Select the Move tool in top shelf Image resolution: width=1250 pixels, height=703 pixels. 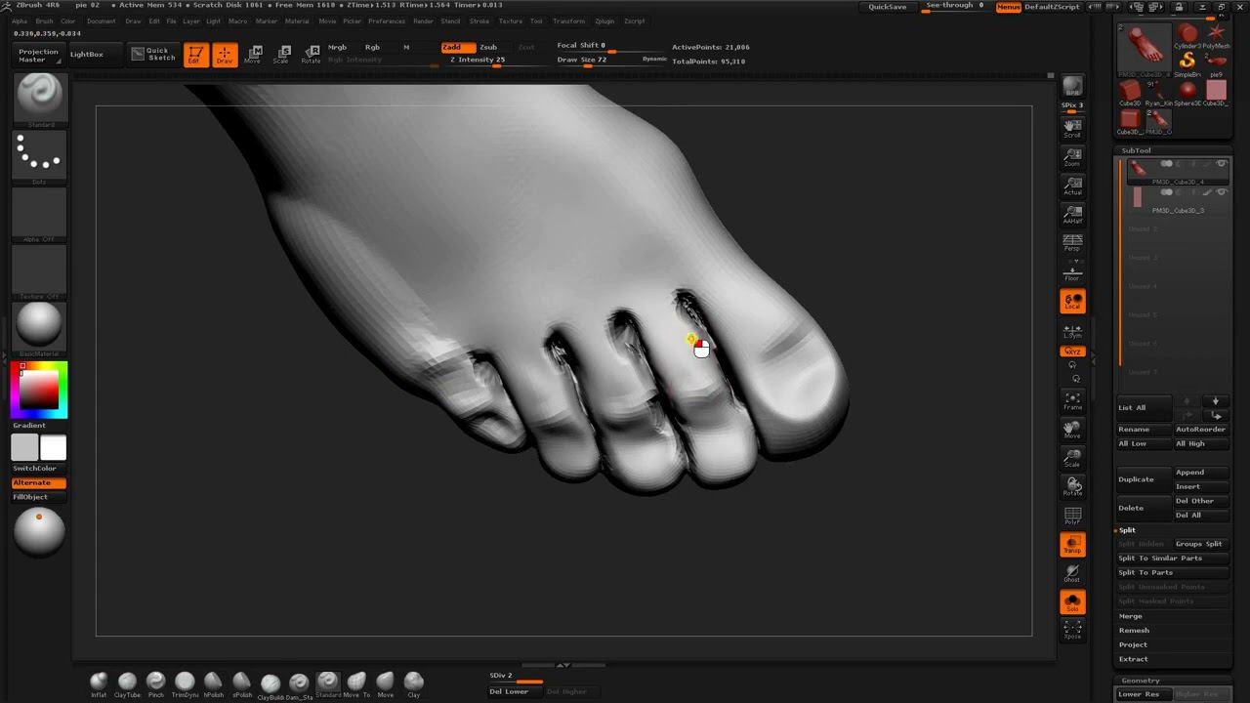(253, 55)
